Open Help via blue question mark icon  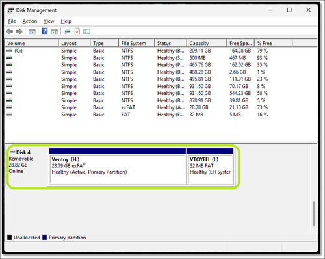click(45, 31)
